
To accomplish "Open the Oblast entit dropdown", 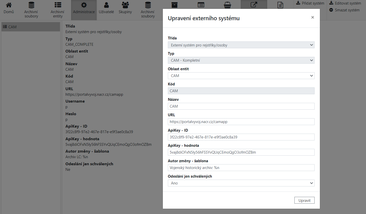I will pyautogui.click(x=241, y=76).
